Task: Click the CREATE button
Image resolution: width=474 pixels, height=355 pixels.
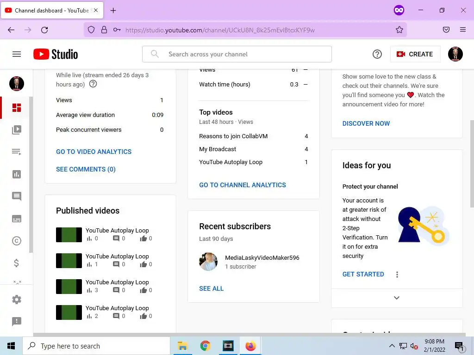Action: 415,54
